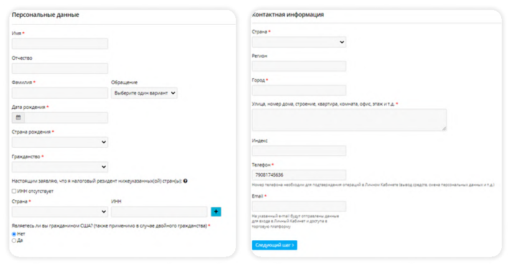
Task: Expand the 'Страна рождения' dropdown
Action: [x=60, y=142]
